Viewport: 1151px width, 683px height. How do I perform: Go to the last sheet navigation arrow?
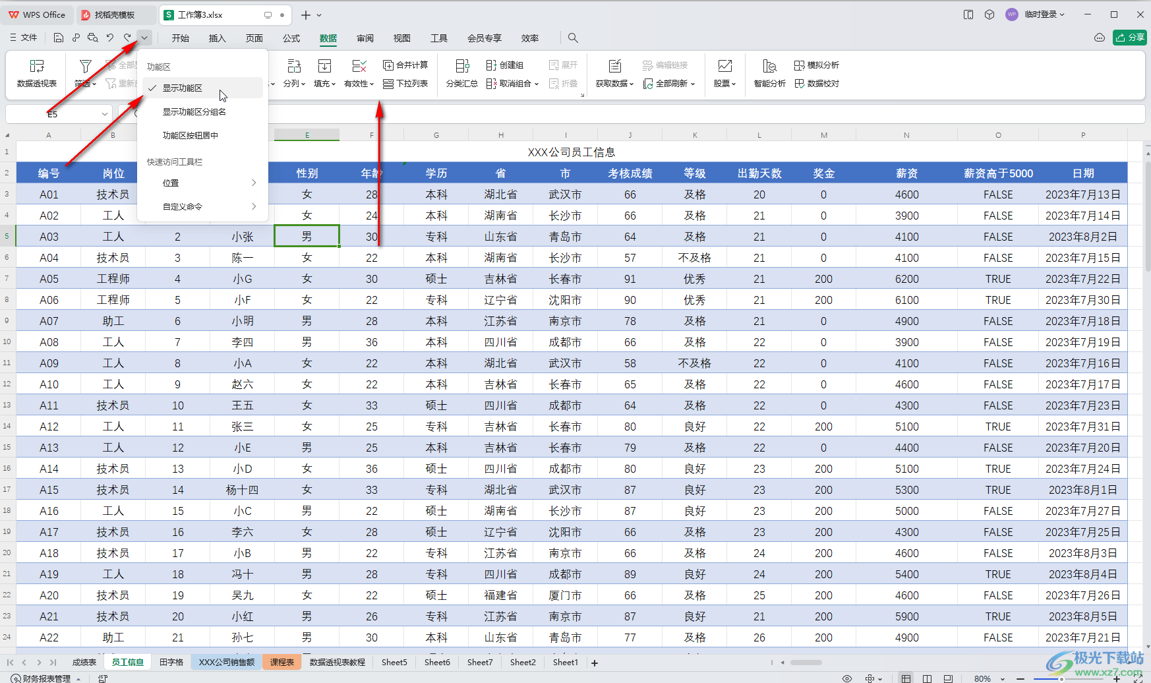[x=53, y=662]
